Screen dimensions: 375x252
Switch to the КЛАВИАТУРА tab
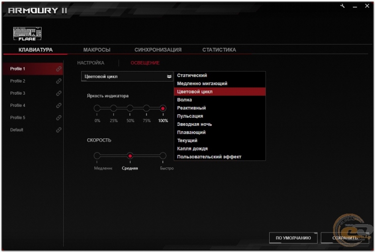[36, 49]
